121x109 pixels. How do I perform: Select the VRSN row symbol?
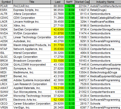click(6, 107)
